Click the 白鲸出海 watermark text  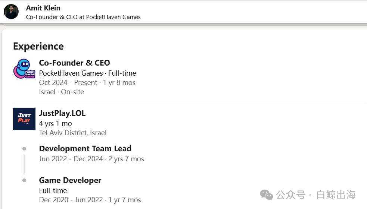(x=336, y=195)
